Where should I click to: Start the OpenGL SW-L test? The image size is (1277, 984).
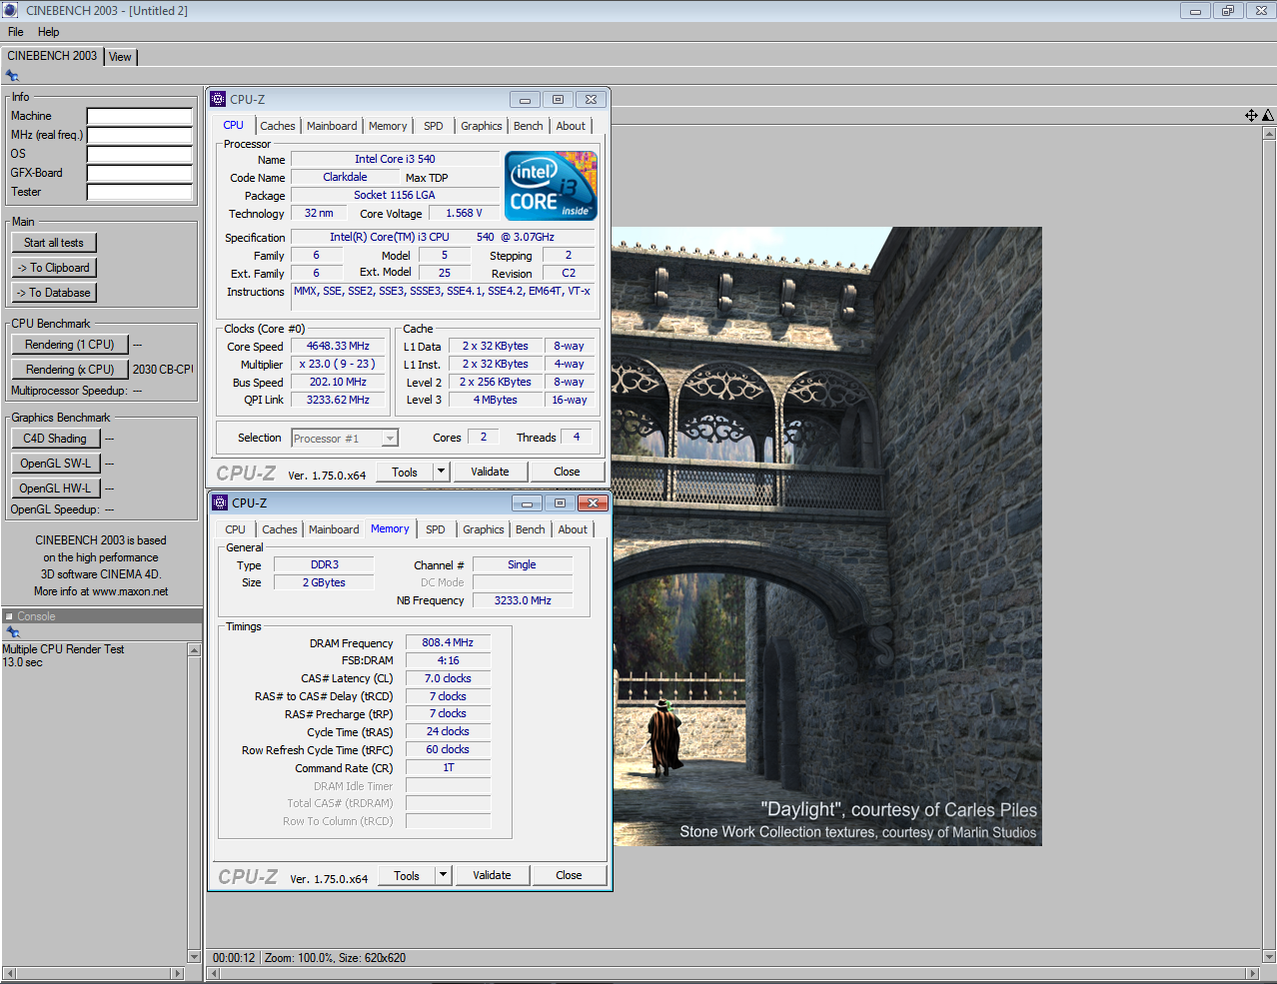pyautogui.click(x=55, y=464)
